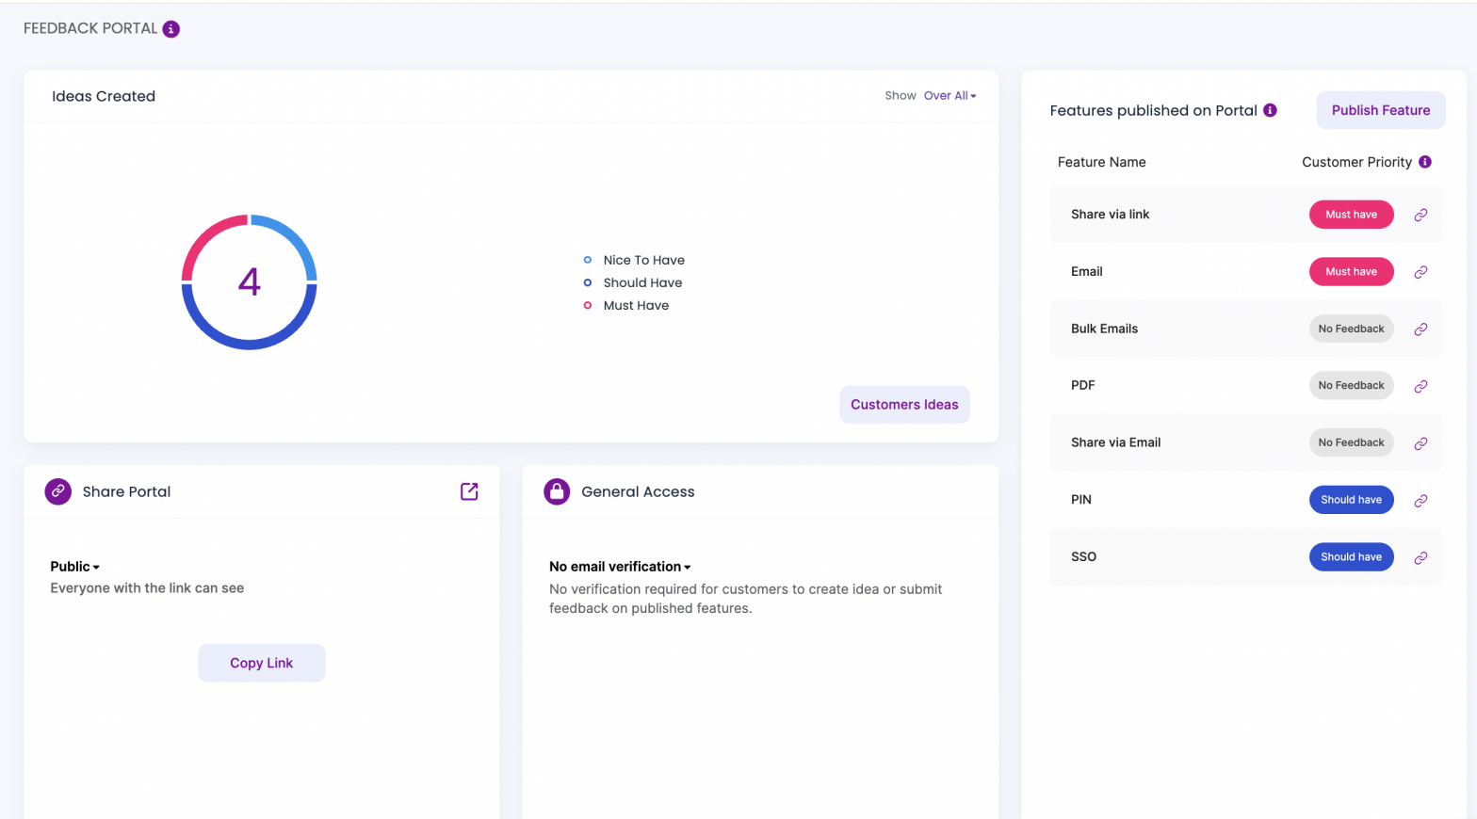
Task: Click link icon for the SSO feature
Action: pos(1420,557)
